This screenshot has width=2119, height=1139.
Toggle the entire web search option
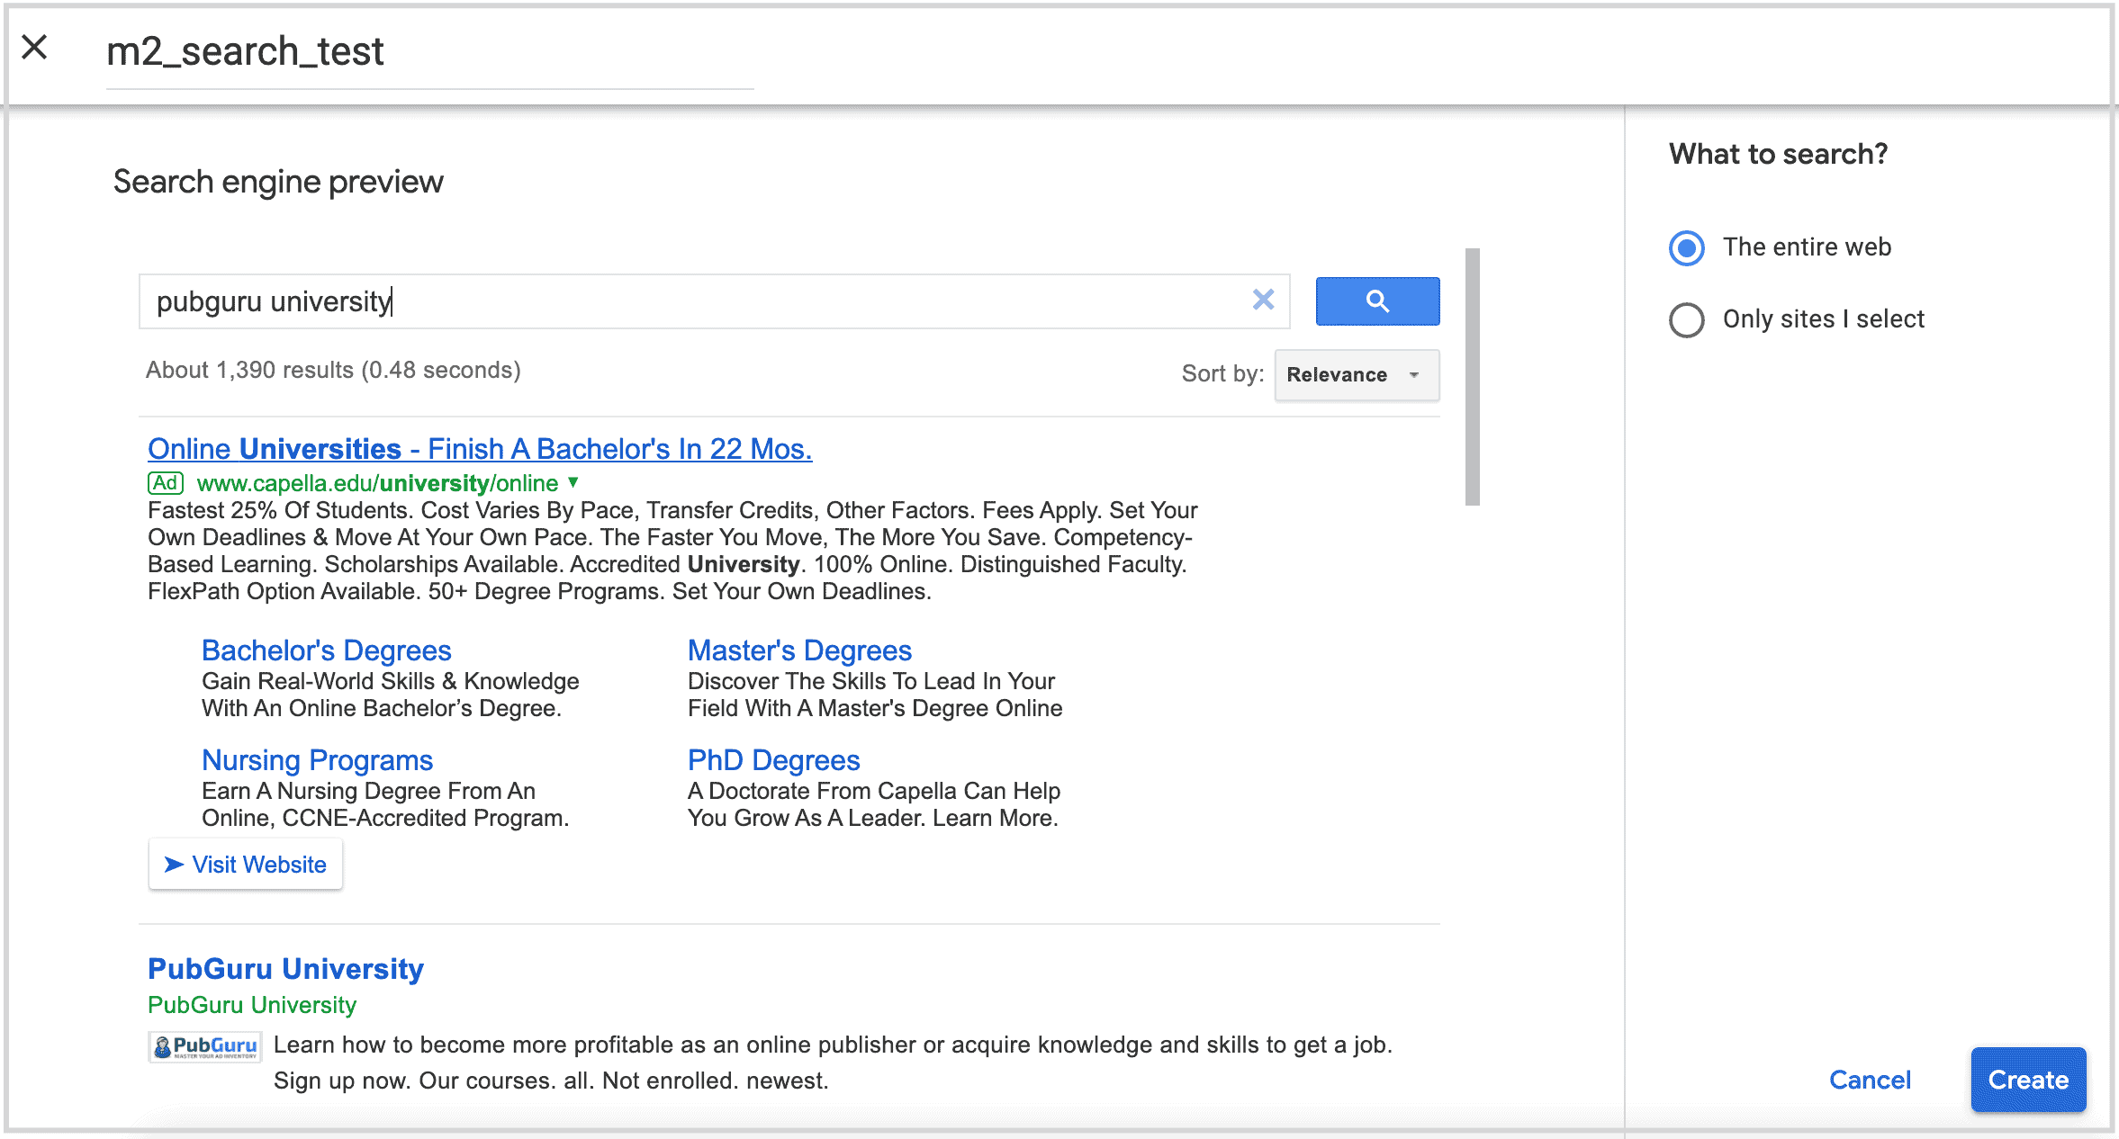click(x=1684, y=247)
